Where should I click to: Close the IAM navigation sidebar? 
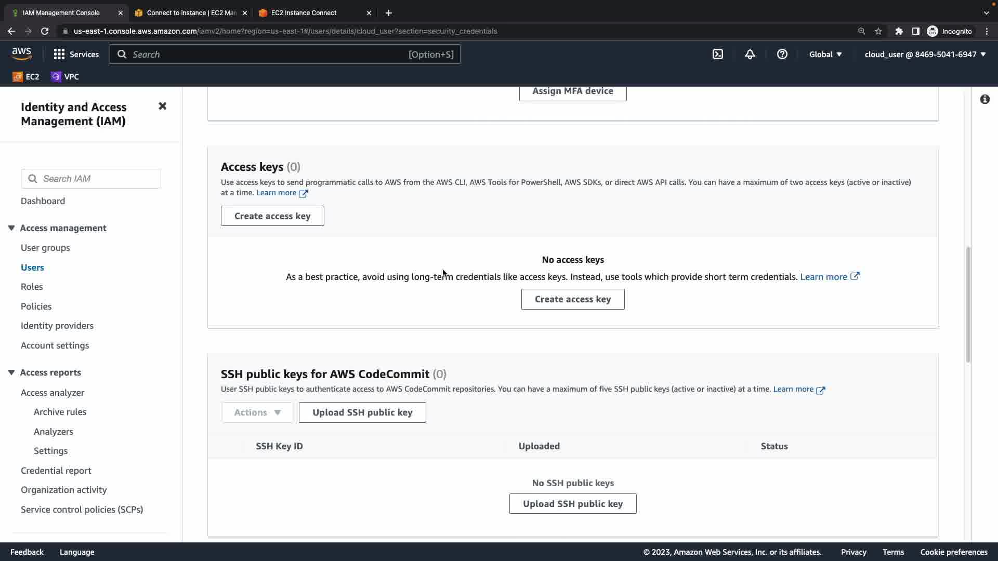click(x=162, y=106)
